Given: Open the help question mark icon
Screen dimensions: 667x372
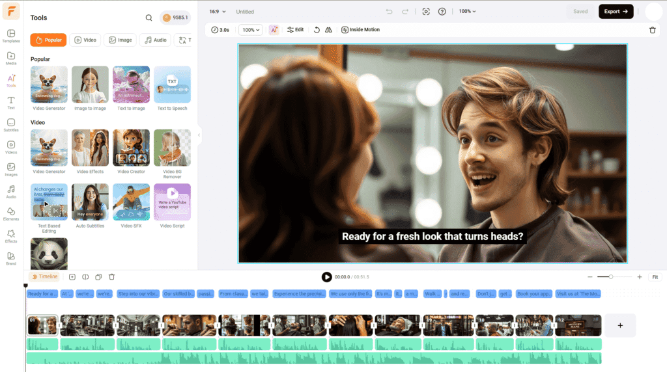Looking at the screenshot, I should pyautogui.click(x=442, y=12).
